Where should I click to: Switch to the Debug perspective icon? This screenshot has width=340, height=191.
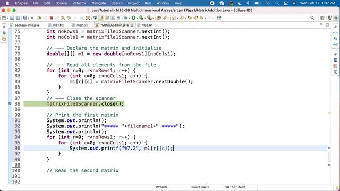coord(336,18)
